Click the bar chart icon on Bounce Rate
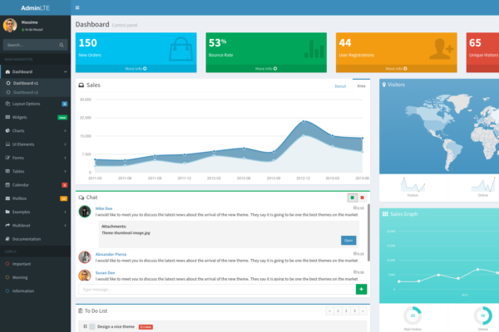This screenshot has width=499, height=332. (314, 49)
